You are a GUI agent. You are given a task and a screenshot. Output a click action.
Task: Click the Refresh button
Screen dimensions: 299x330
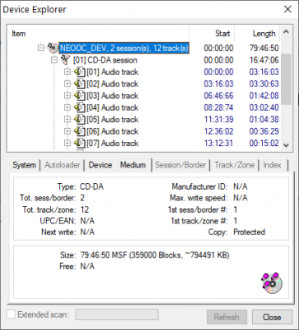tap(227, 317)
